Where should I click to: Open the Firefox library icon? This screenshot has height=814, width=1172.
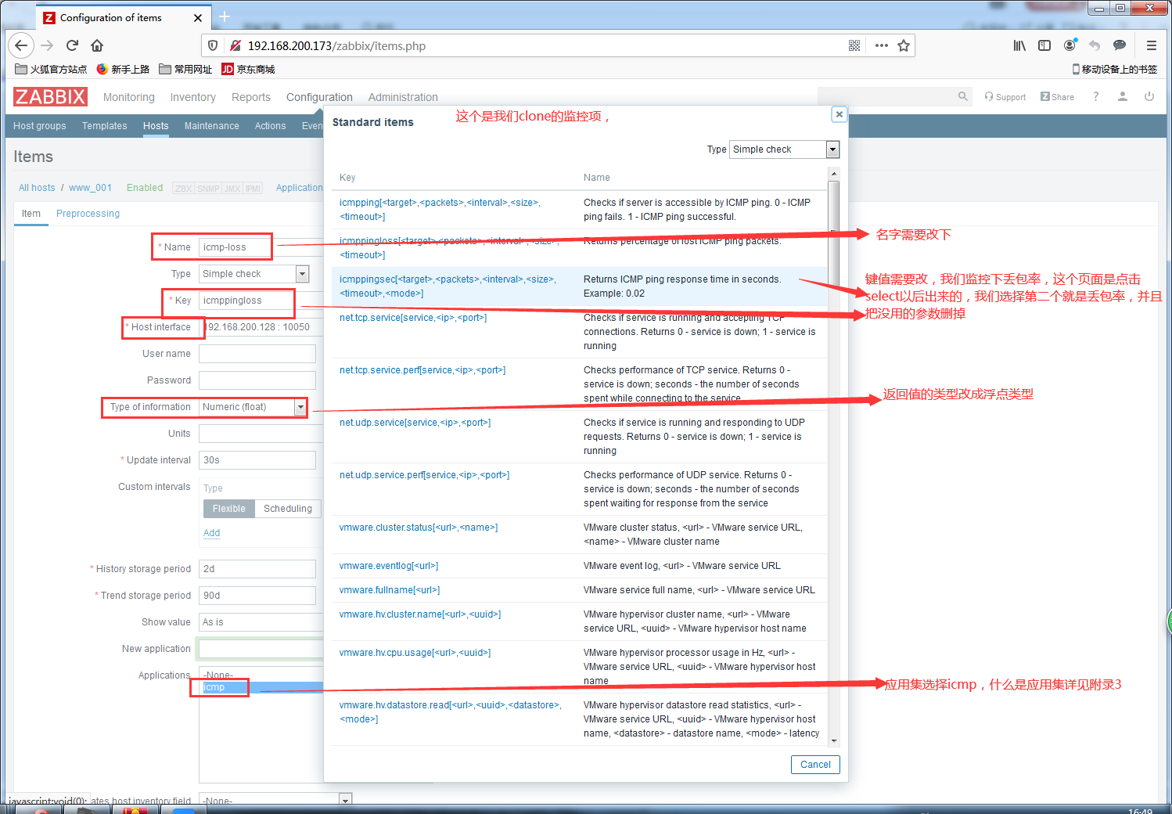click(x=1019, y=45)
